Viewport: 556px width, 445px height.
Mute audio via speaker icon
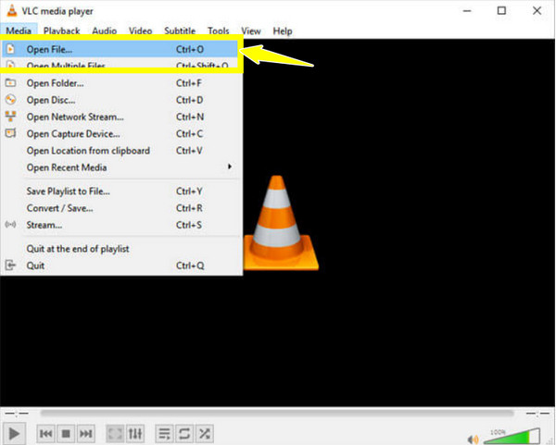(x=474, y=439)
